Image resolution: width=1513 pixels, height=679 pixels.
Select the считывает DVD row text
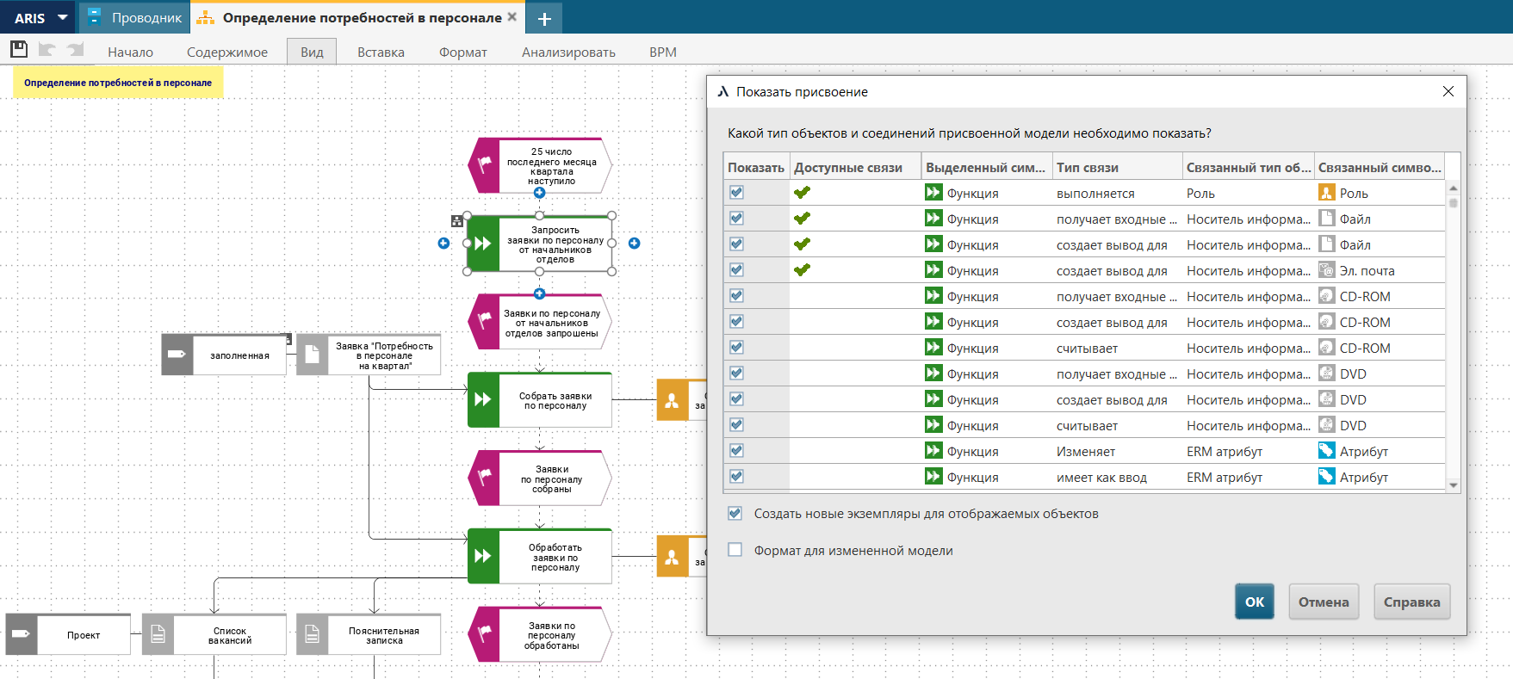(1087, 425)
